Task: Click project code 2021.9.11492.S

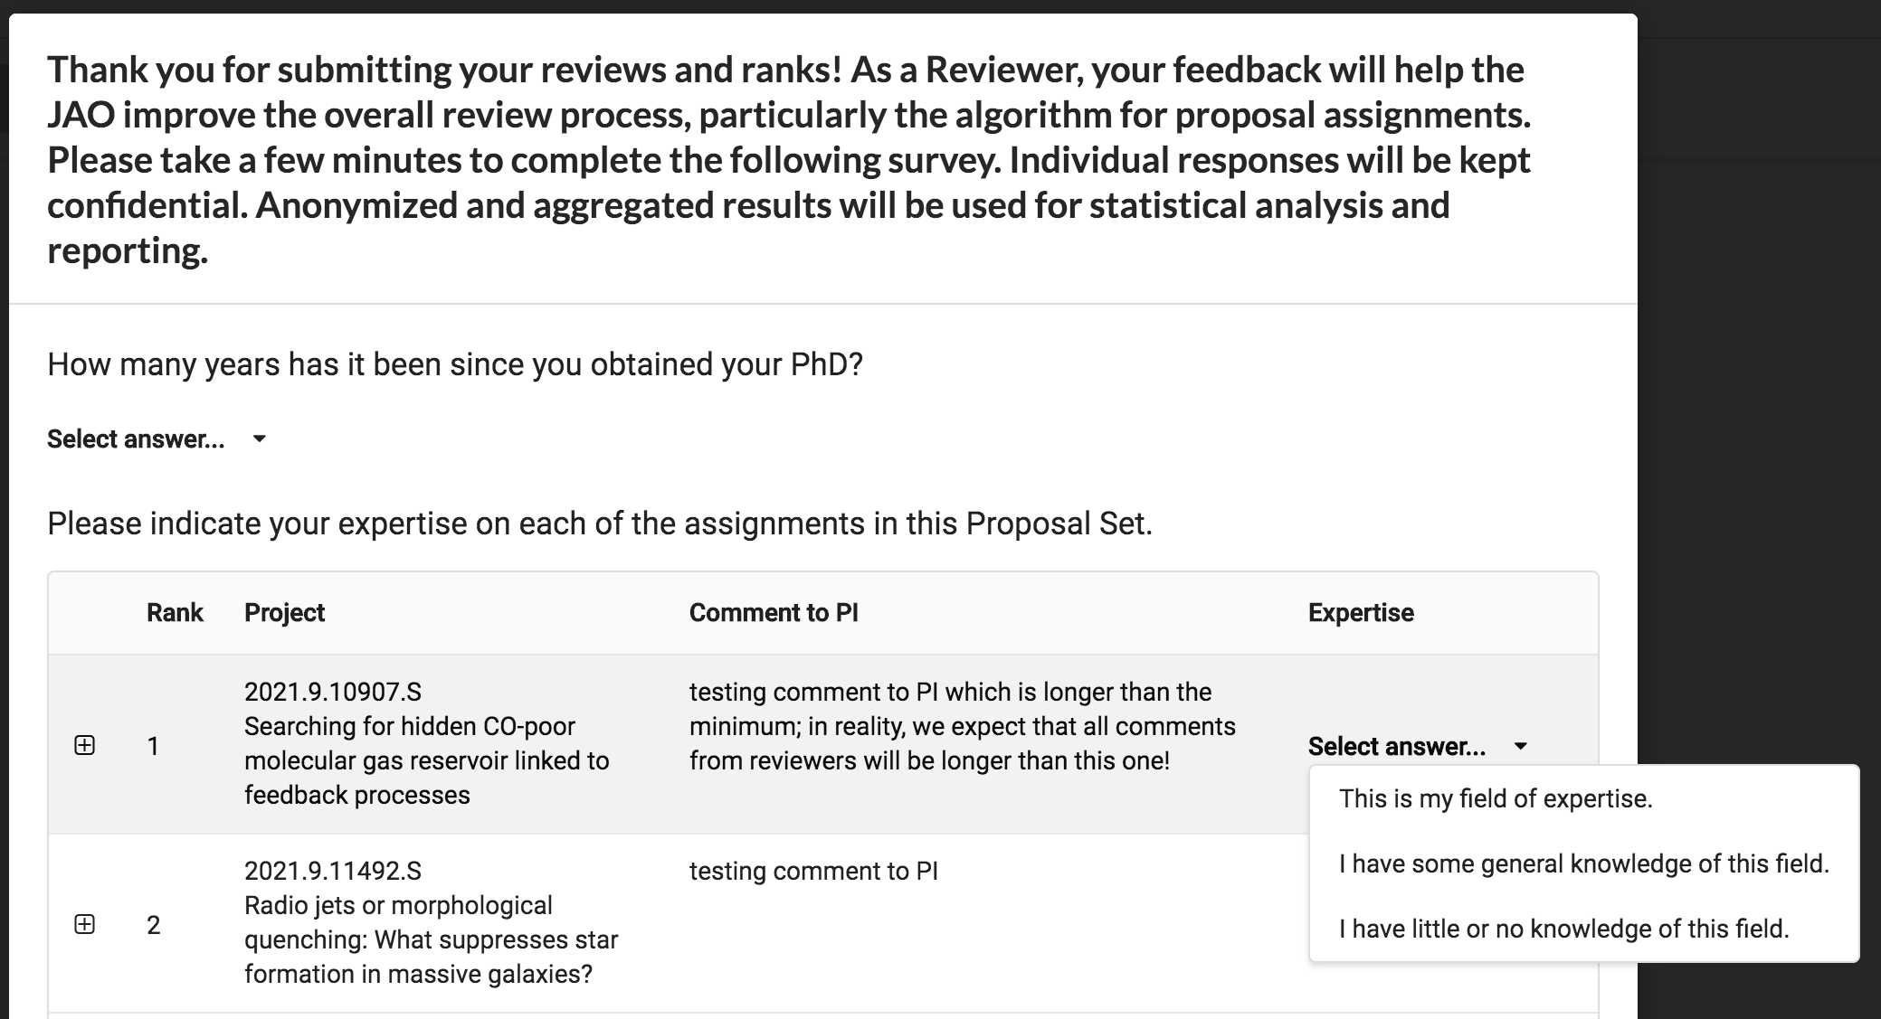Action: click(333, 871)
